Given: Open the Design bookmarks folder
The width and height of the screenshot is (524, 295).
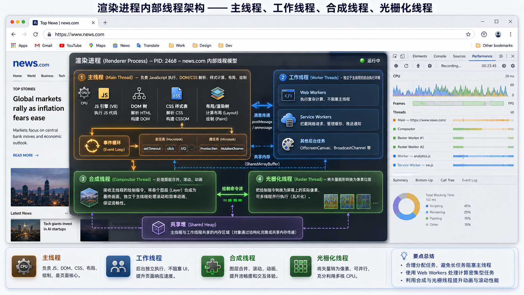Looking at the screenshot, I should 202,45.
